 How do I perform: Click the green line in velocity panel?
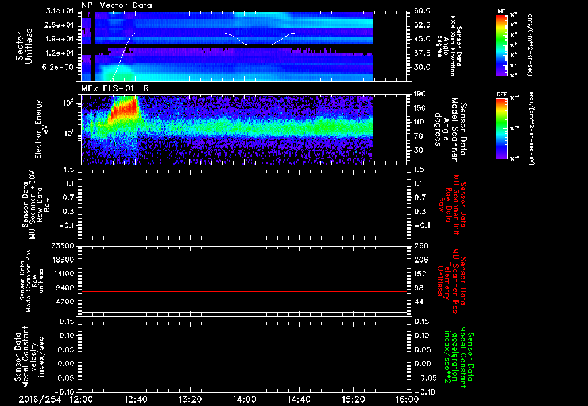(244, 364)
